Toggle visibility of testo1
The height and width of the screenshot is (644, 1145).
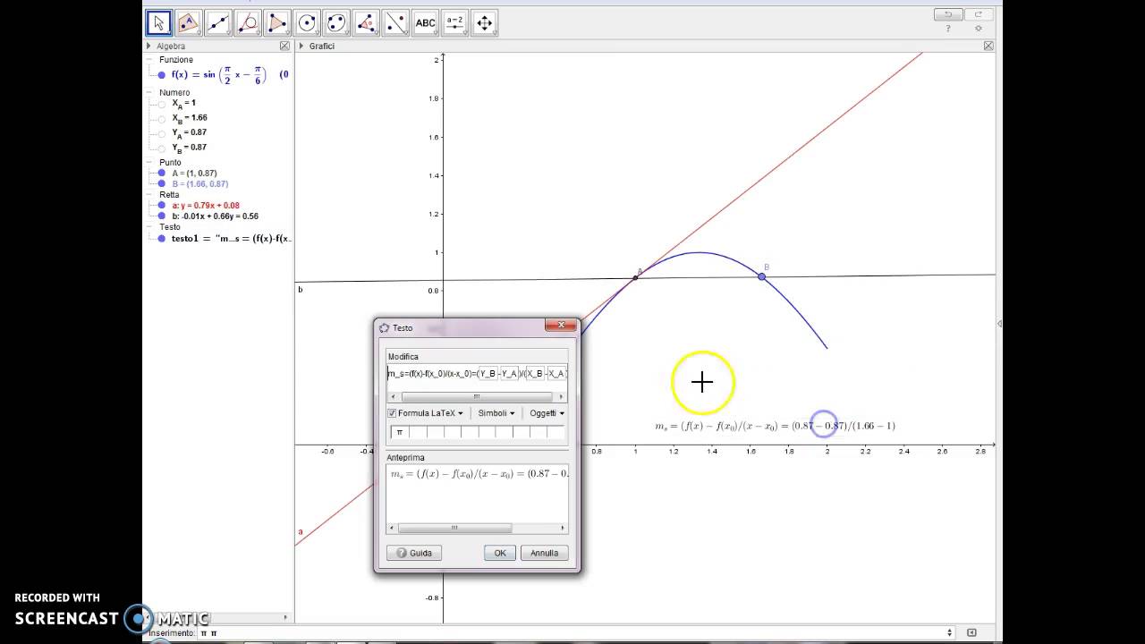162,239
